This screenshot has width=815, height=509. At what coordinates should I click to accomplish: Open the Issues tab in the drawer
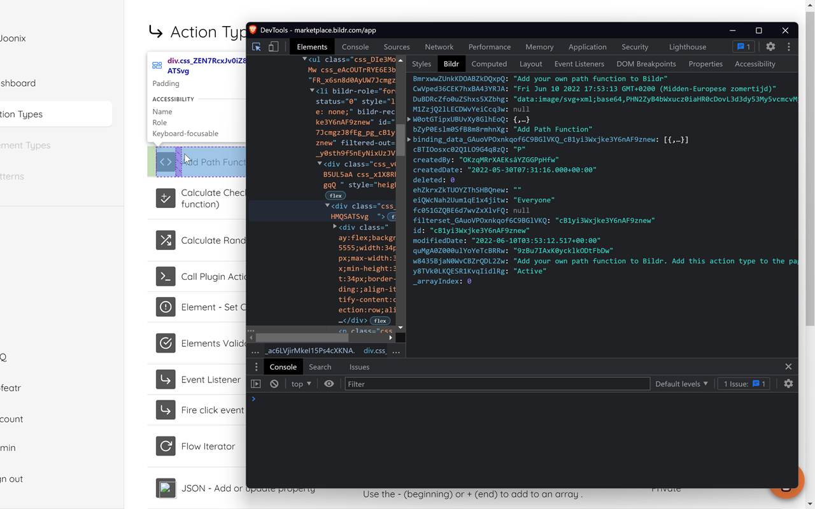point(359,366)
